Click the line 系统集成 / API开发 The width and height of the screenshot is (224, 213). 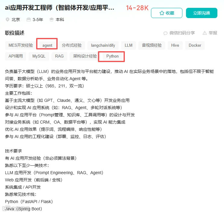[23, 187]
